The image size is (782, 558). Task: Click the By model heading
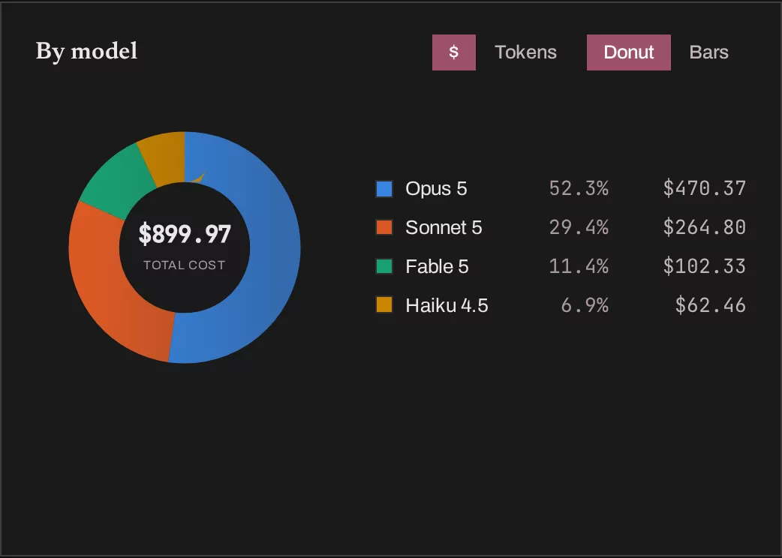(87, 51)
